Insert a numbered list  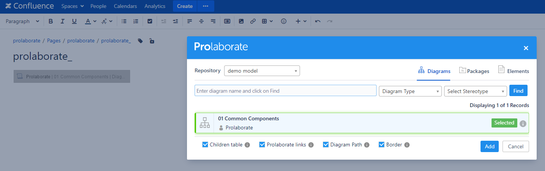(135, 21)
